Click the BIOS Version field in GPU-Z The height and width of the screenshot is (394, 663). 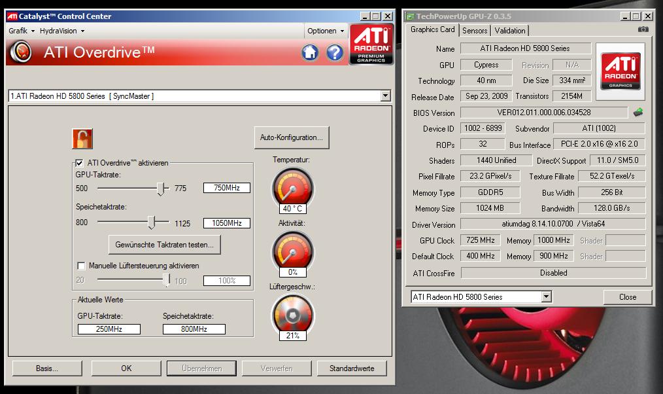click(x=544, y=112)
